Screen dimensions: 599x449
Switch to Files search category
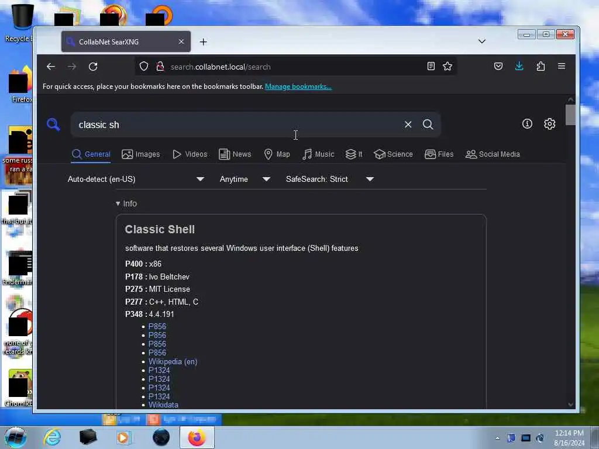[x=439, y=154]
